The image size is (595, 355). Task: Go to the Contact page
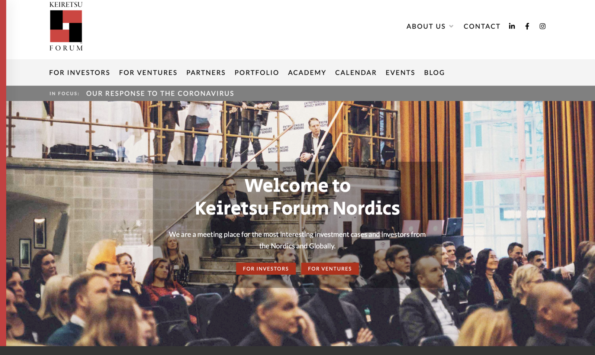(482, 26)
